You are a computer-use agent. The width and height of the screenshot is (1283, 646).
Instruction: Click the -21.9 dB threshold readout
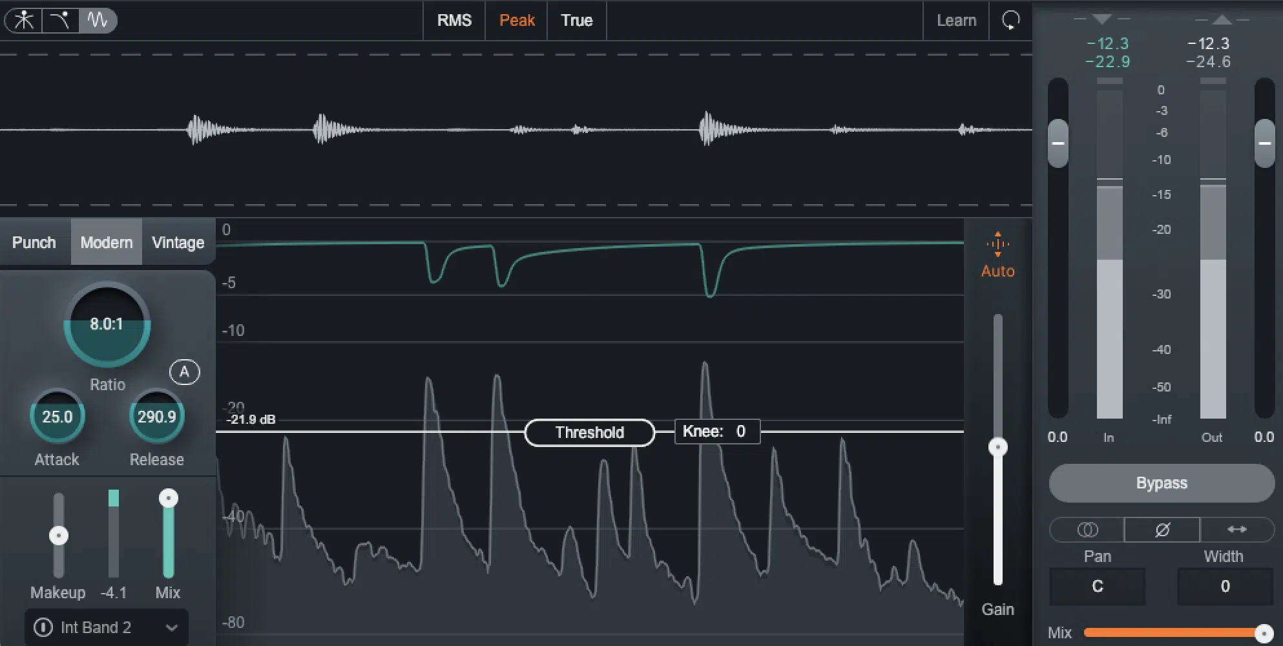(x=251, y=420)
